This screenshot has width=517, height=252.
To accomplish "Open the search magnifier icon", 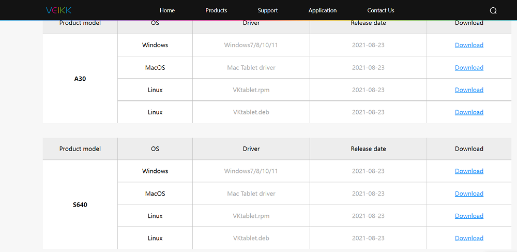I will 493,10.
